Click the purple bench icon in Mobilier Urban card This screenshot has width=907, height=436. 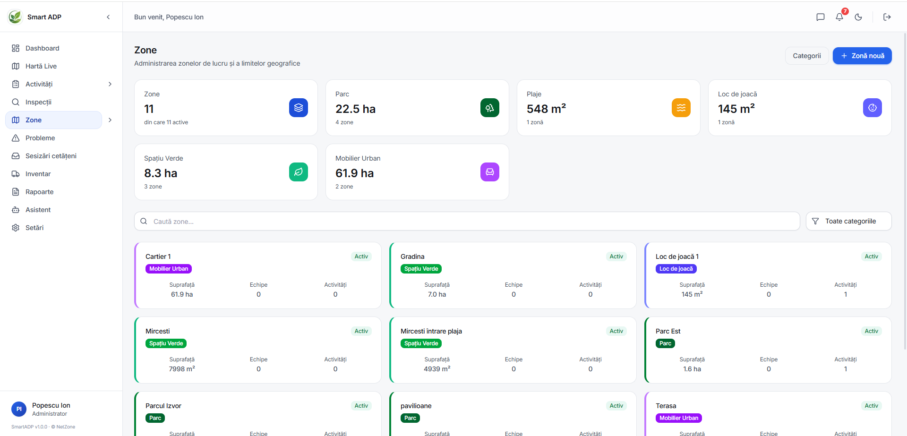click(x=490, y=172)
